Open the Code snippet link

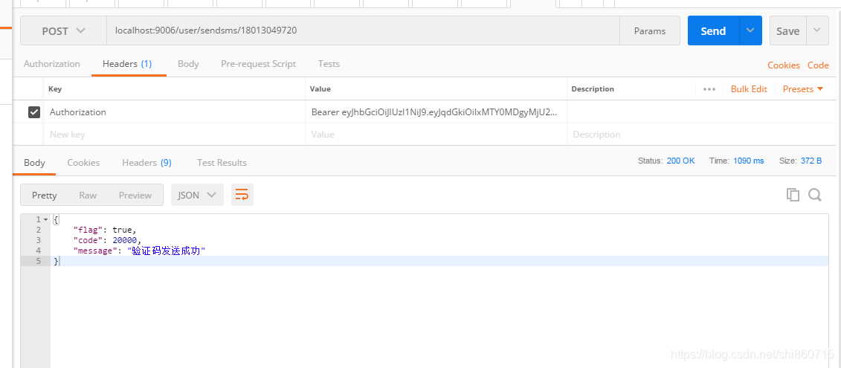[818, 65]
